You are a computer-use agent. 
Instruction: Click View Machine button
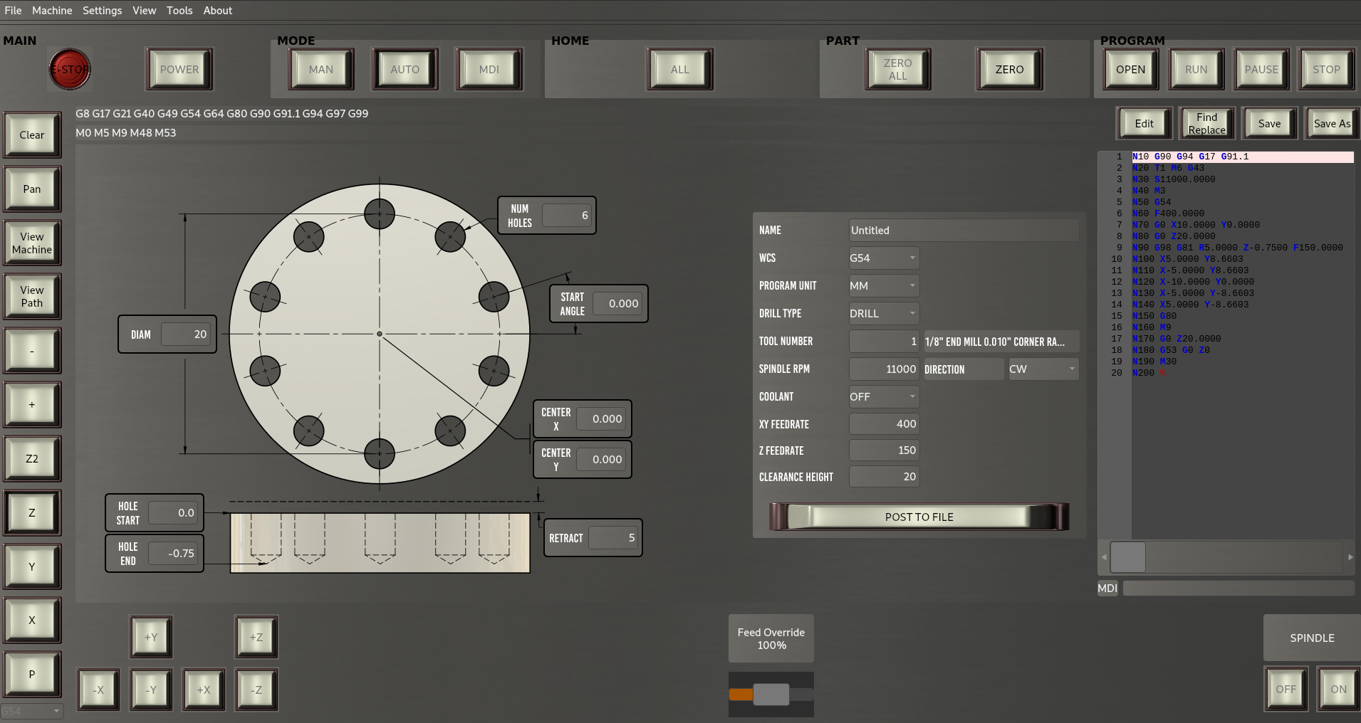coord(32,243)
